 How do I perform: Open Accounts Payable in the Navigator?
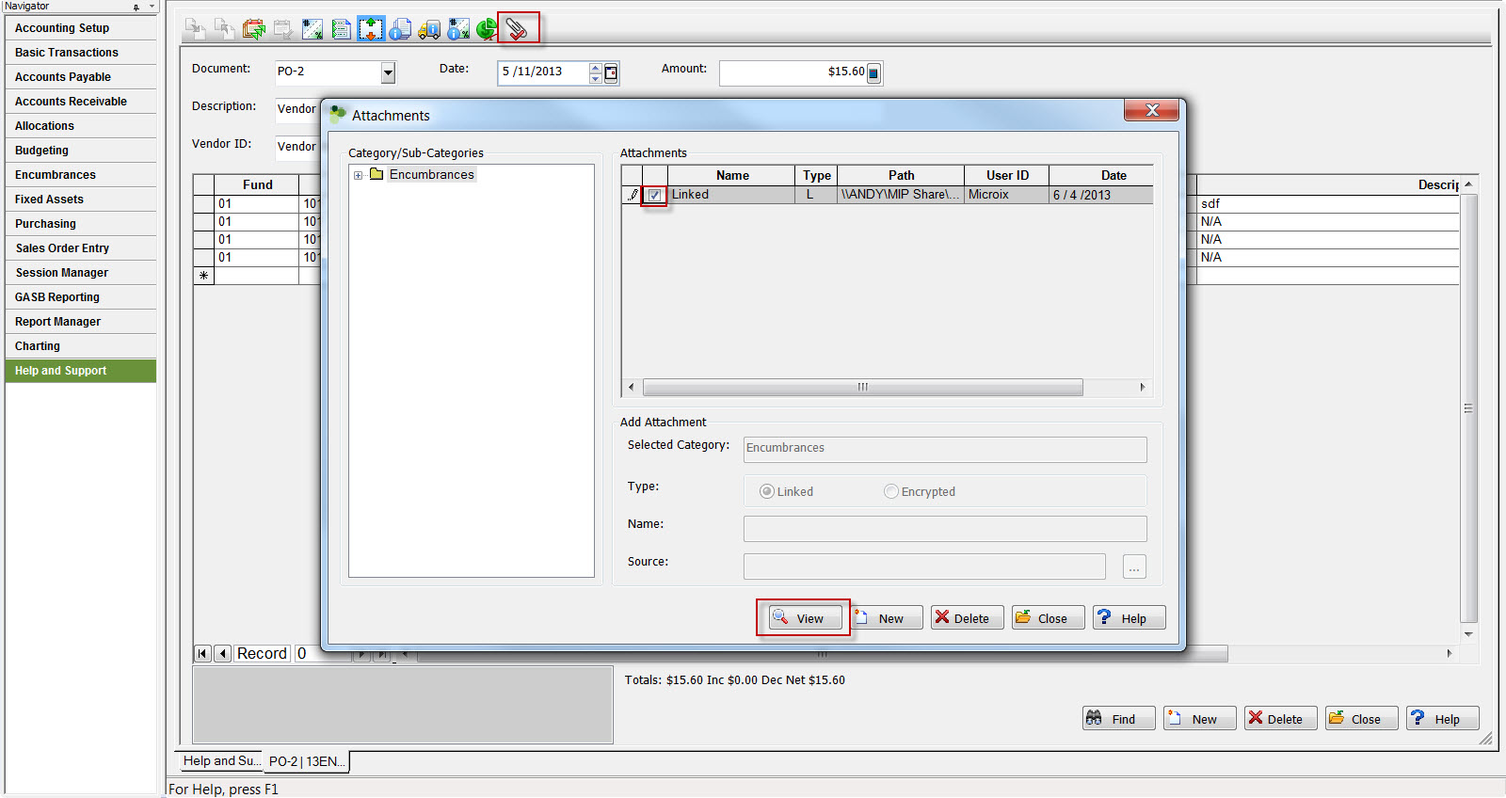(x=63, y=77)
